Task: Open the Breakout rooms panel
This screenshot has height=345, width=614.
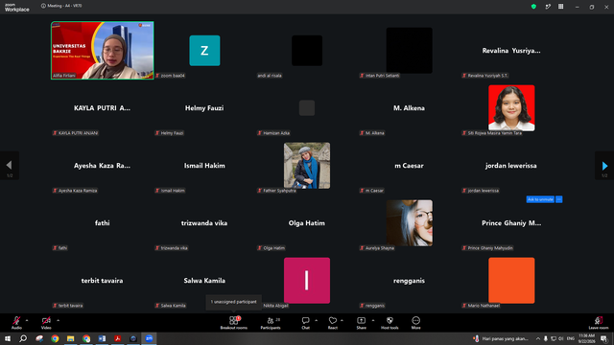Action: (233, 323)
